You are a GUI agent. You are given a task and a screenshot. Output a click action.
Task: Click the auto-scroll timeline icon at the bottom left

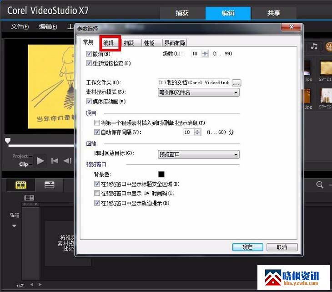20,286
